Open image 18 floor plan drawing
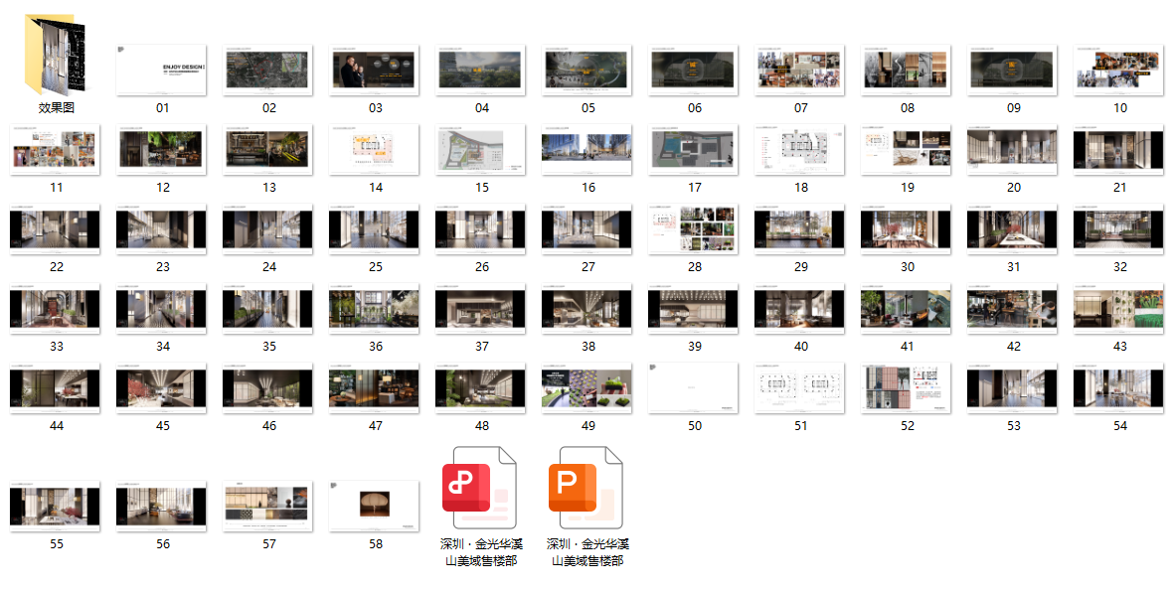1172x592 pixels. click(800, 150)
